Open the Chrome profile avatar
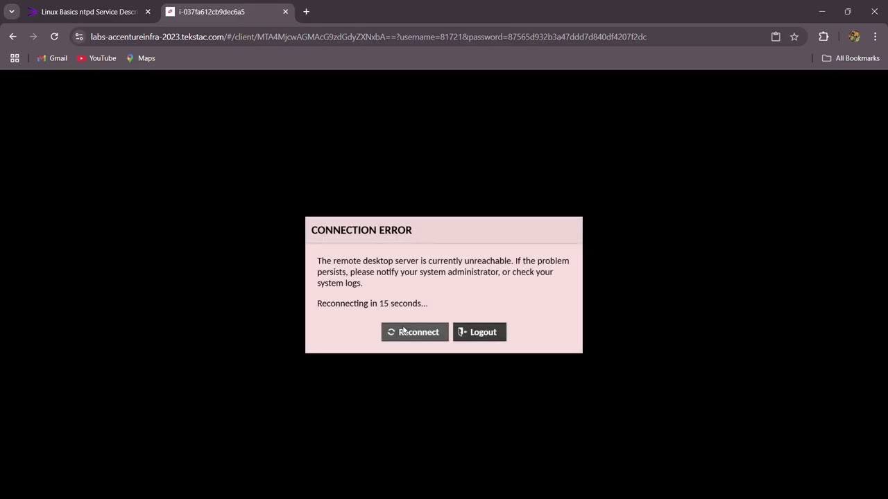The height and width of the screenshot is (499, 888). coord(854,37)
